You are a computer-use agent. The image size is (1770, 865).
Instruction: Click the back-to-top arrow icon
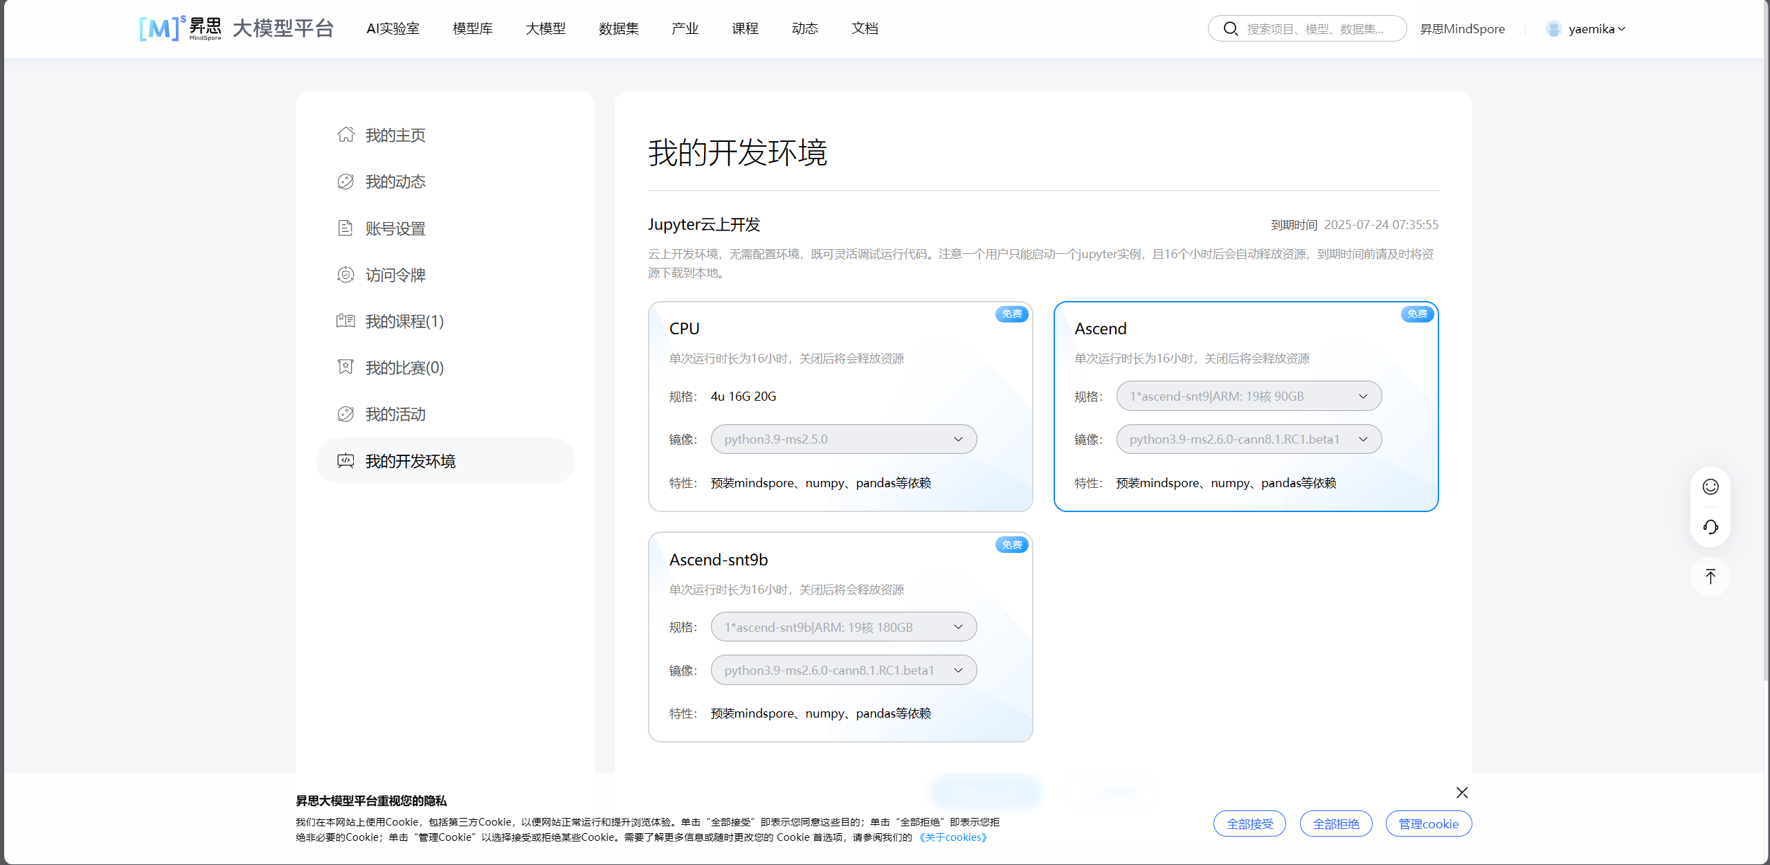tap(1710, 577)
